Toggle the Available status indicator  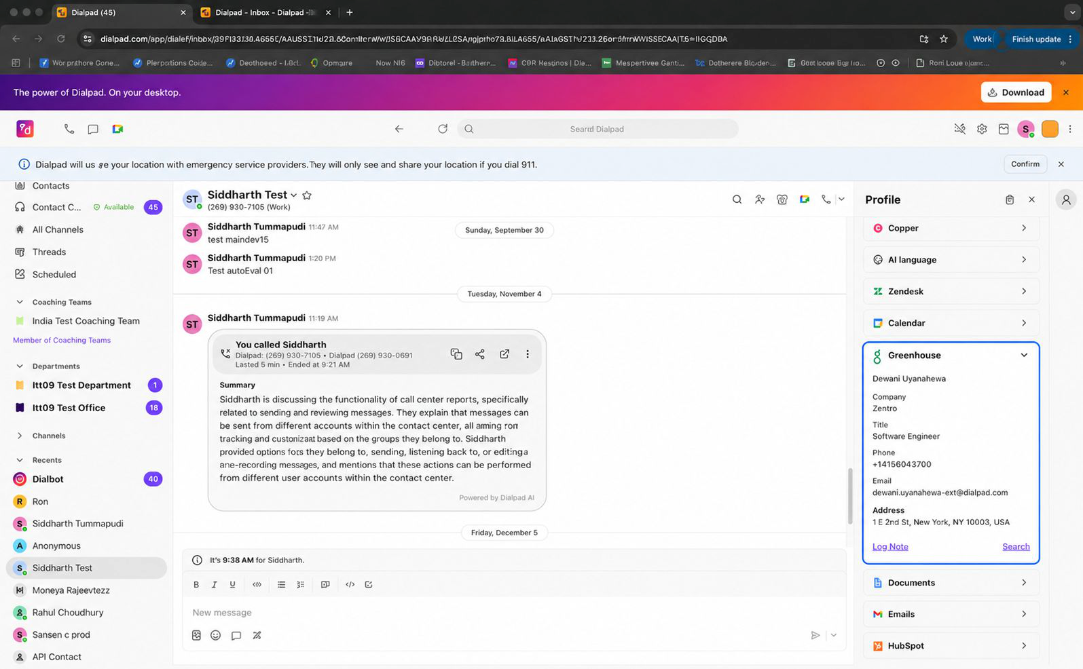[113, 207]
